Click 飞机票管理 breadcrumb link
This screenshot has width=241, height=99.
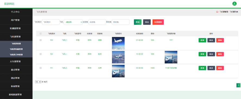(x=224, y=12)
